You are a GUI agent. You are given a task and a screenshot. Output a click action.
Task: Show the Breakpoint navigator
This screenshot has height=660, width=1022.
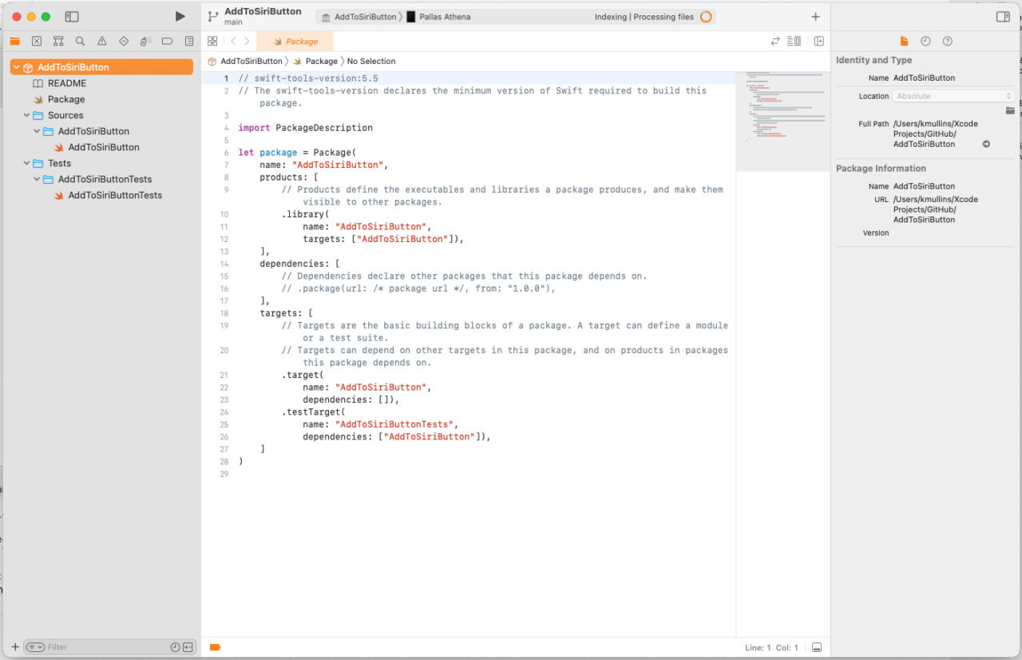[x=165, y=41]
